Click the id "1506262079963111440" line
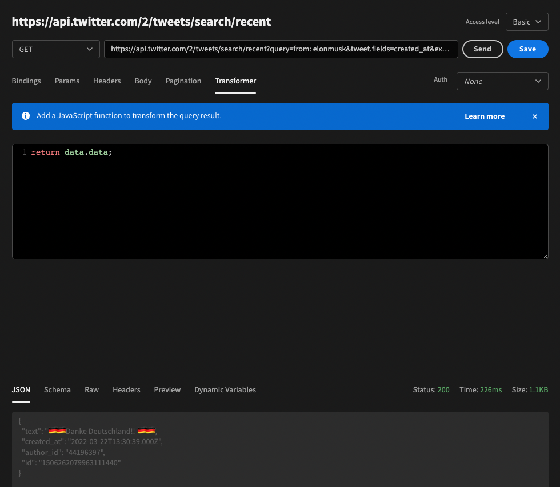This screenshot has height=487, width=560. (71, 463)
